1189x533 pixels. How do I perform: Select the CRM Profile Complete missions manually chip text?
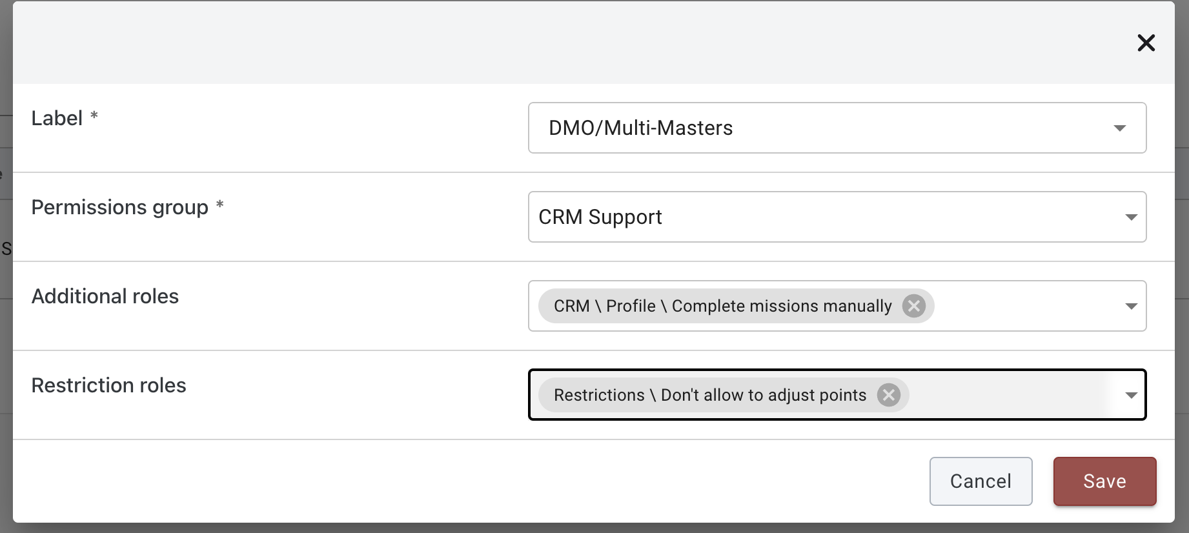coord(722,306)
